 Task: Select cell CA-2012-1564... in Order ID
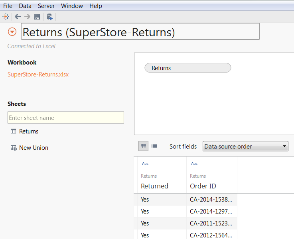[x=212, y=235]
